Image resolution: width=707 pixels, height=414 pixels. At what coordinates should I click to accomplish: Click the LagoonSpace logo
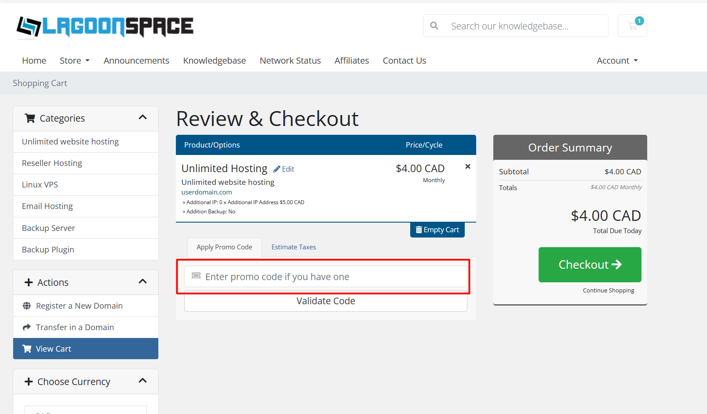(x=105, y=27)
